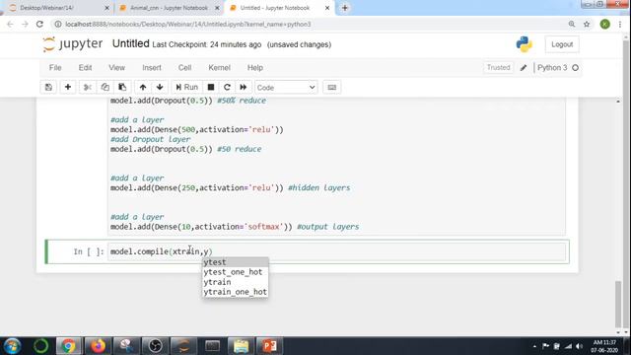Restart the kernel icon
This screenshot has width=631, height=355.
tap(227, 88)
